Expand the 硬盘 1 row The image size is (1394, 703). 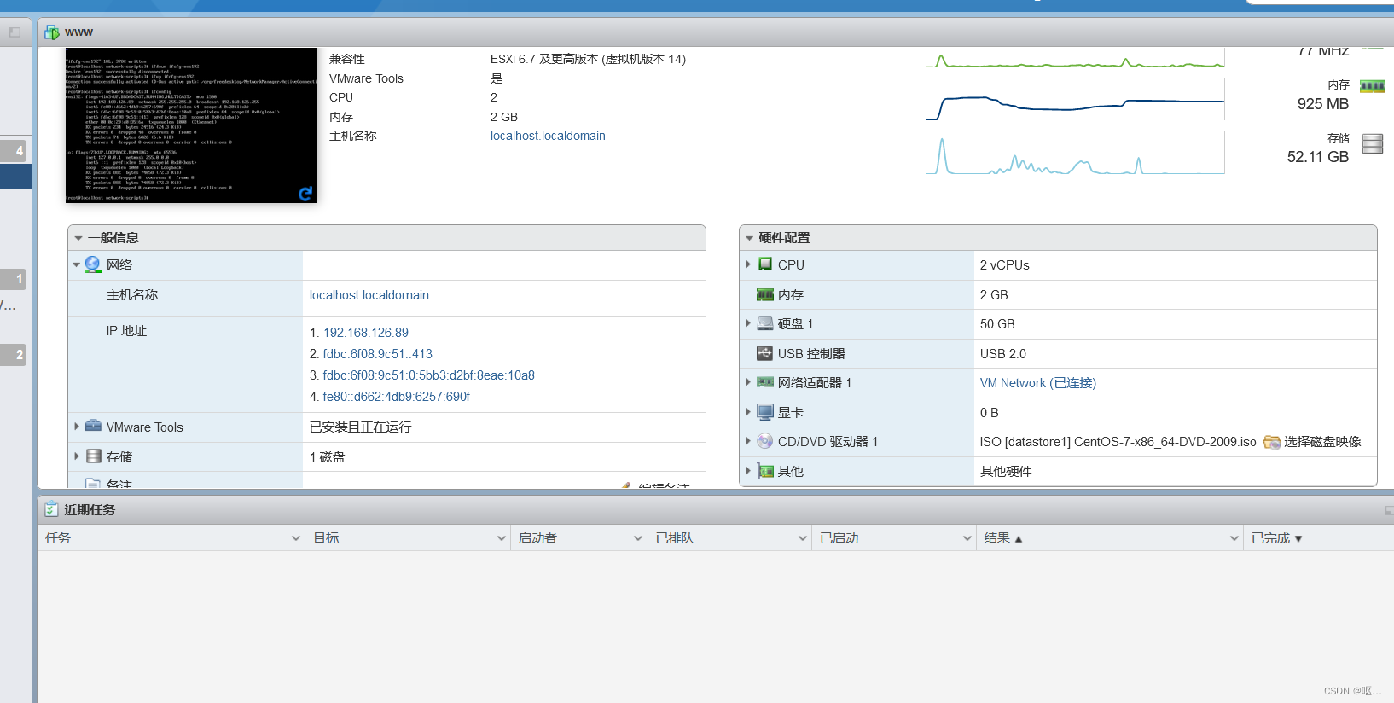click(748, 323)
